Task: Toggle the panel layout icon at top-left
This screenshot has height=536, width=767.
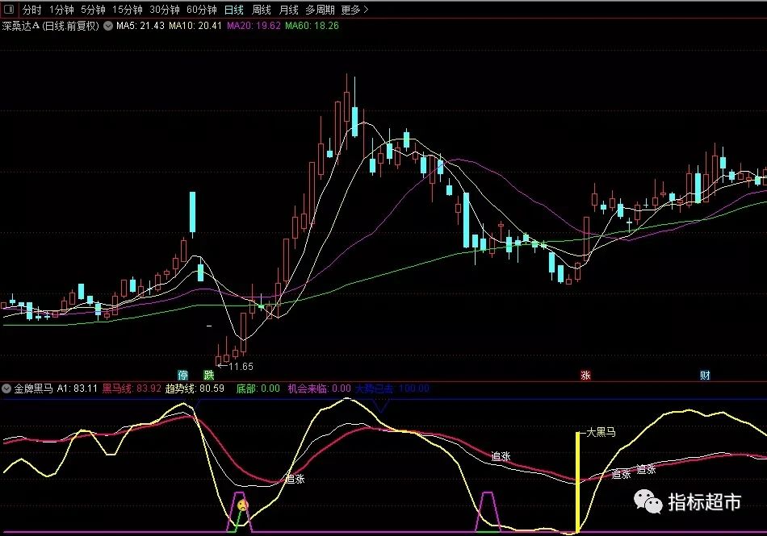Action: [8, 10]
